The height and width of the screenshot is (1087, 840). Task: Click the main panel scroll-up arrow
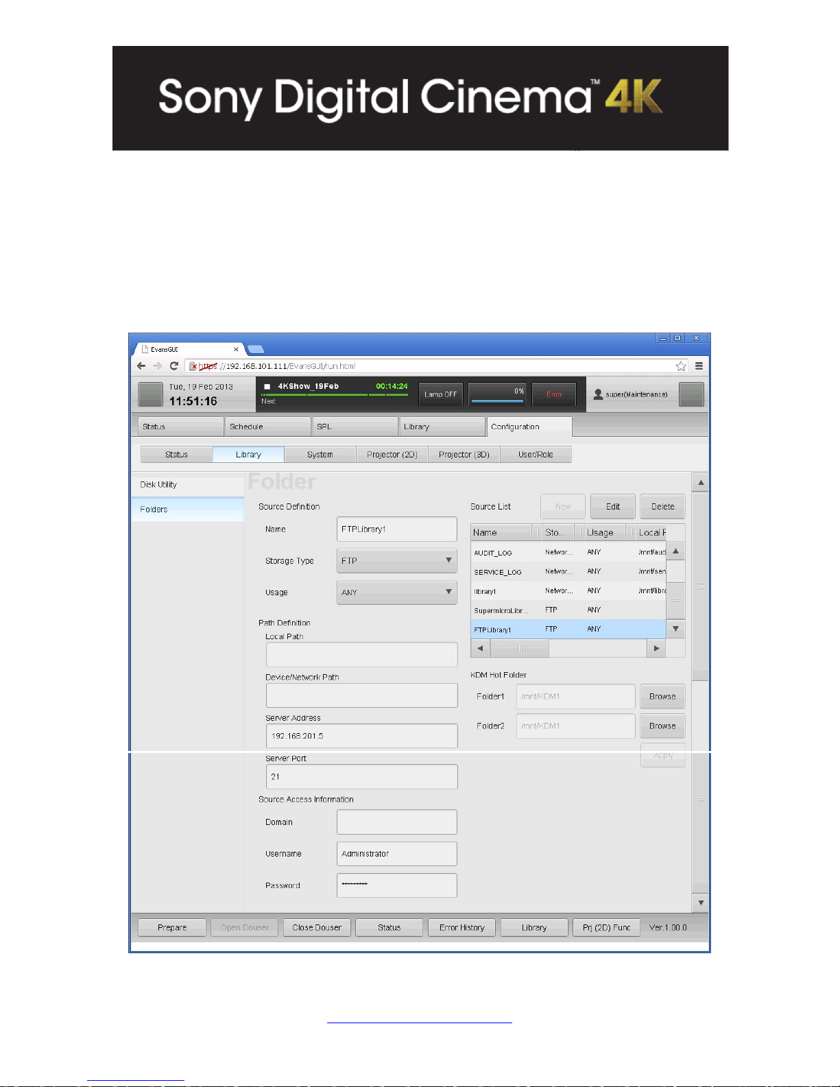[x=700, y=483]
